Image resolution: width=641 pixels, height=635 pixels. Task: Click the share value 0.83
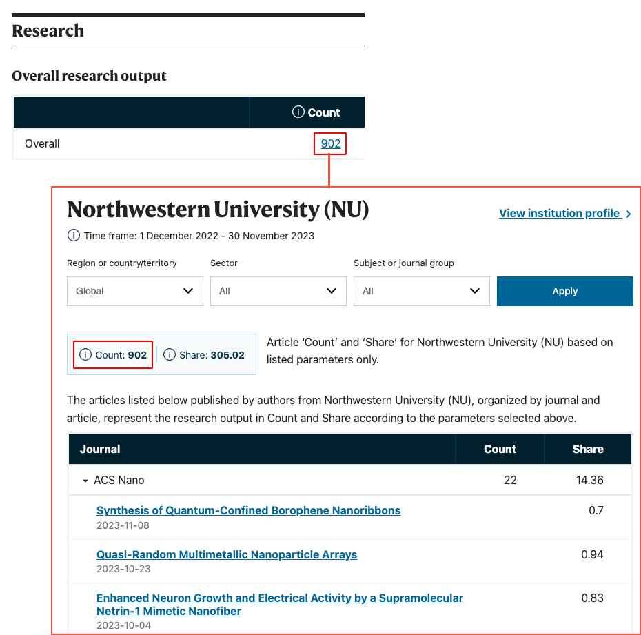[x=592, y=598]
